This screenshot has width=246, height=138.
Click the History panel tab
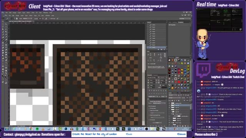pyautogui.click(x=149, y=22)
